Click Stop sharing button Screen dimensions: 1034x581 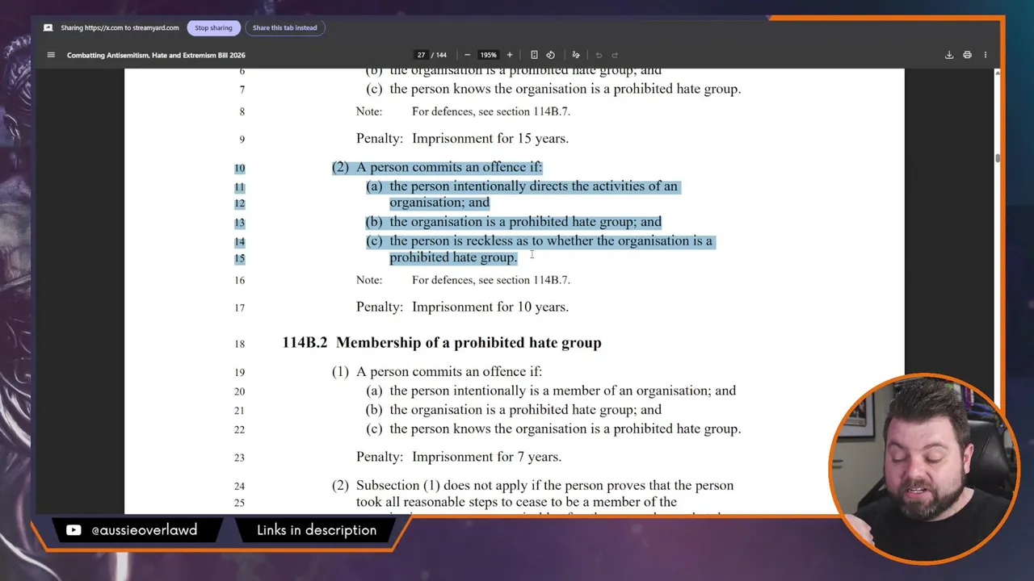point(213,27)
